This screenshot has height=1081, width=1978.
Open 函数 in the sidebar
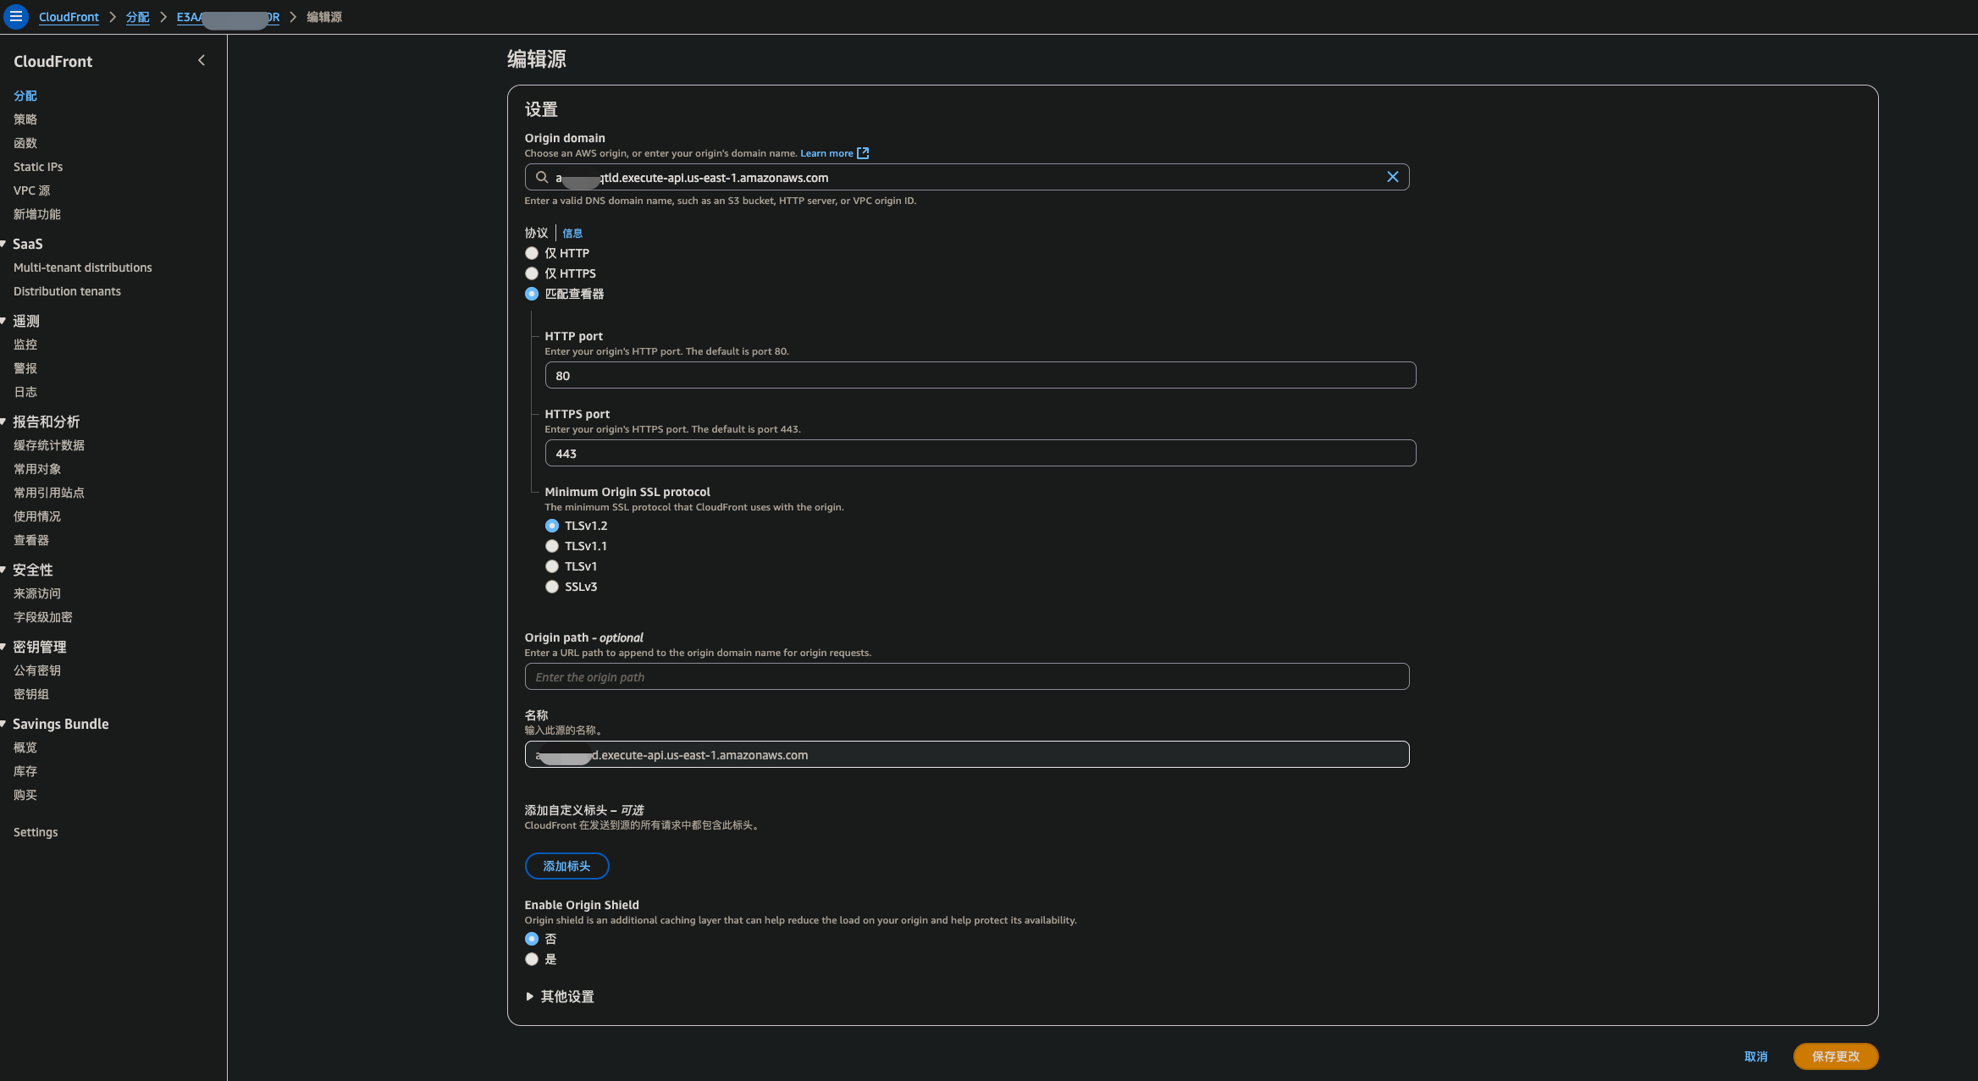point(25,143)
